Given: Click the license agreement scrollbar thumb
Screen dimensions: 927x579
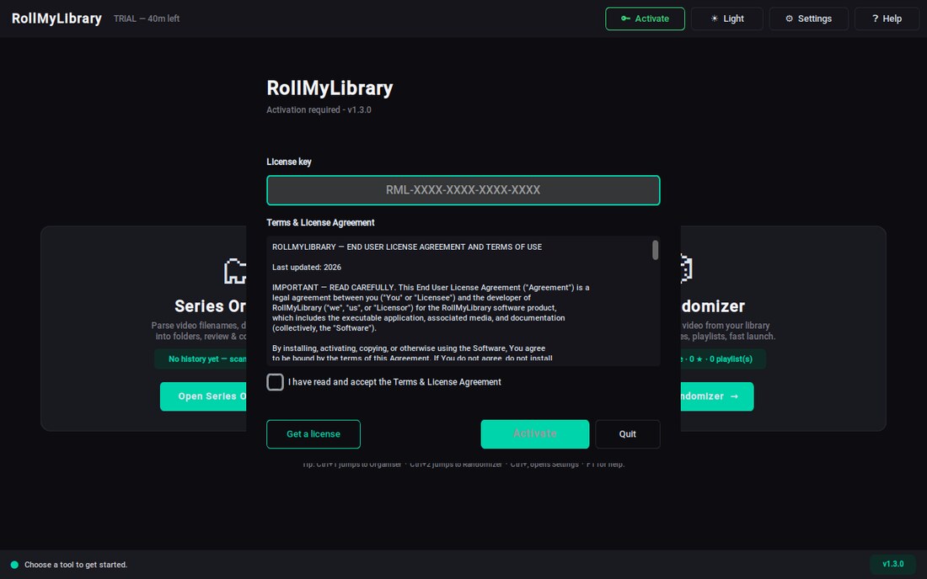Looking at the screenshot, I should 655,250.
